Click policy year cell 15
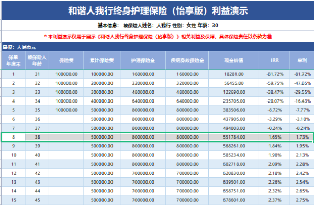 [13, 200]
